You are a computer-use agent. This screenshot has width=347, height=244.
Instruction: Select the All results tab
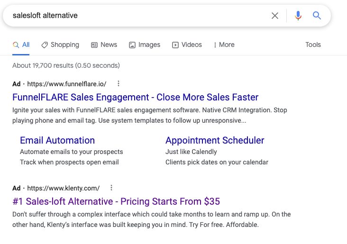coord(21,45)
